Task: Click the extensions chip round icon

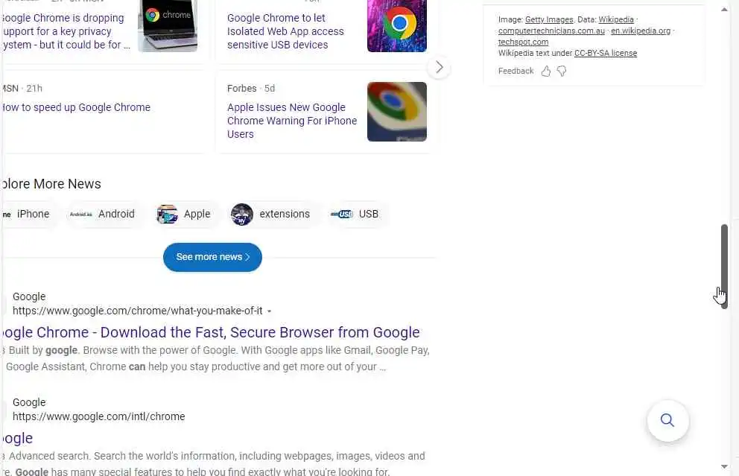Action: (x=242, y=214)
